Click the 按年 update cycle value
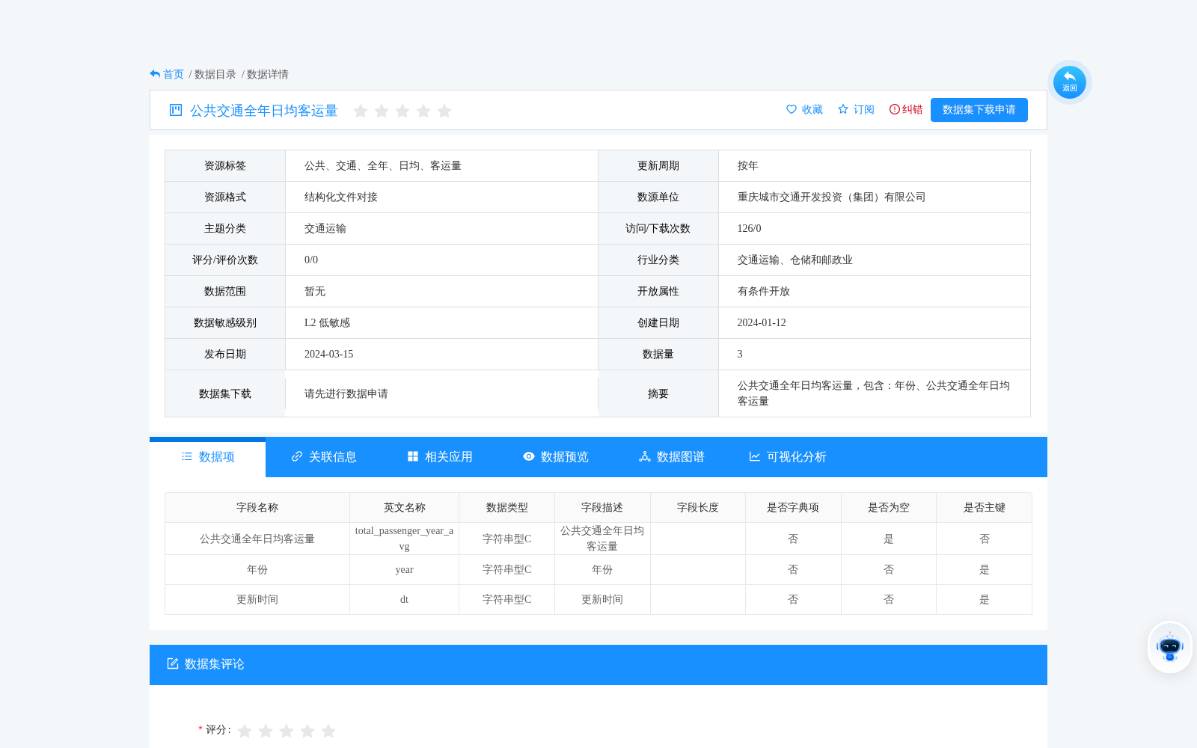 pos(748,166)
